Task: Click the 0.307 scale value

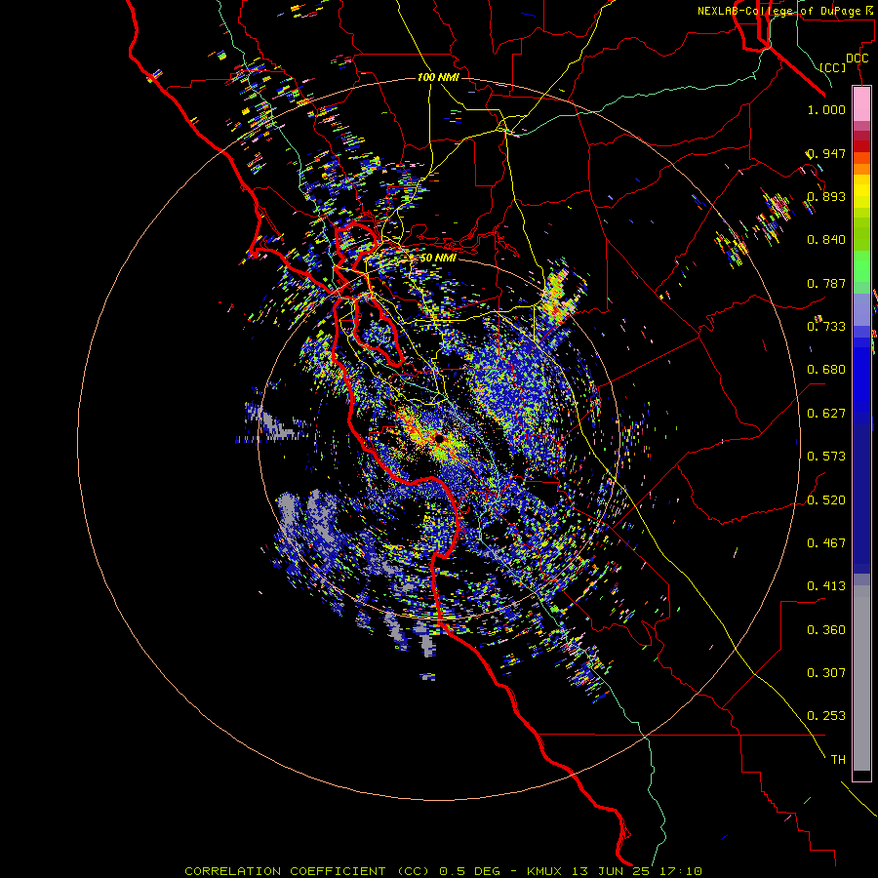Action: [826, 673]
